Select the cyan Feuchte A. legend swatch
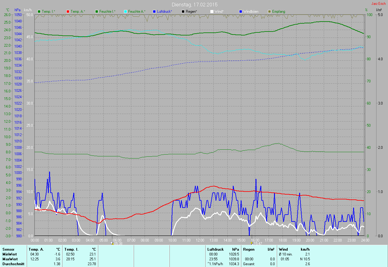388x267 pixels. point(125,12)
